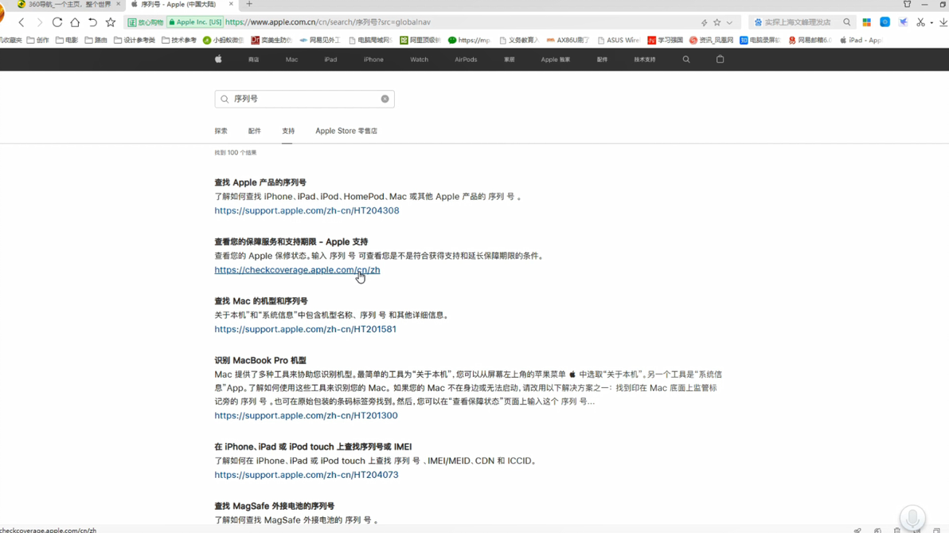Open the 资讯_凤凰网 bookmark
Image resolution: width=949 pixels, height=533 pixels.
click(x=711, y=40)
